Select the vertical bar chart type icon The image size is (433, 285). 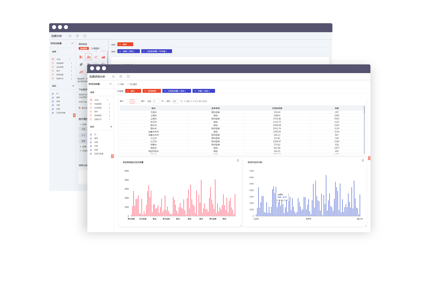88,57
